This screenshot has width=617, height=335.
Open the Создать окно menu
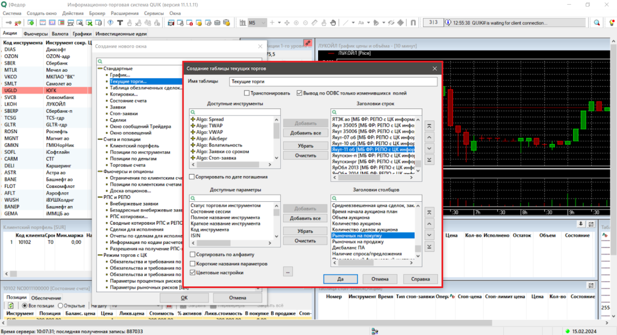tap(42, 13)
